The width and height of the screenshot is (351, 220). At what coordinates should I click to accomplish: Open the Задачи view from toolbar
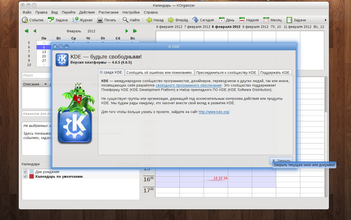click(289, 20)
